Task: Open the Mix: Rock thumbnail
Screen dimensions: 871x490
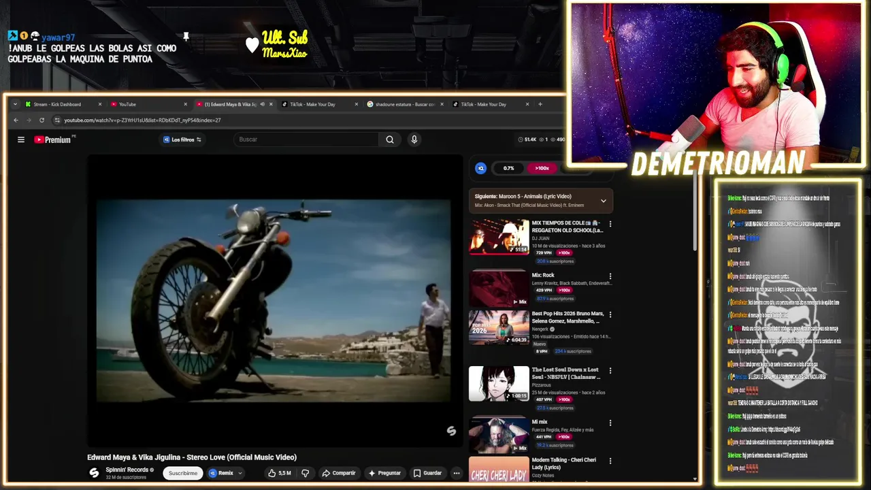Action: tap(499, 289)
